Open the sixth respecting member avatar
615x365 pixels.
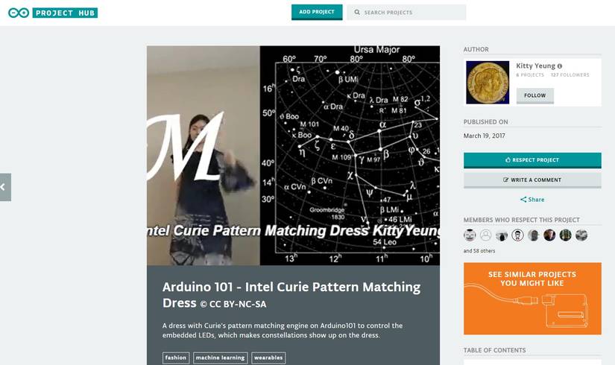(x=549, y=235)
